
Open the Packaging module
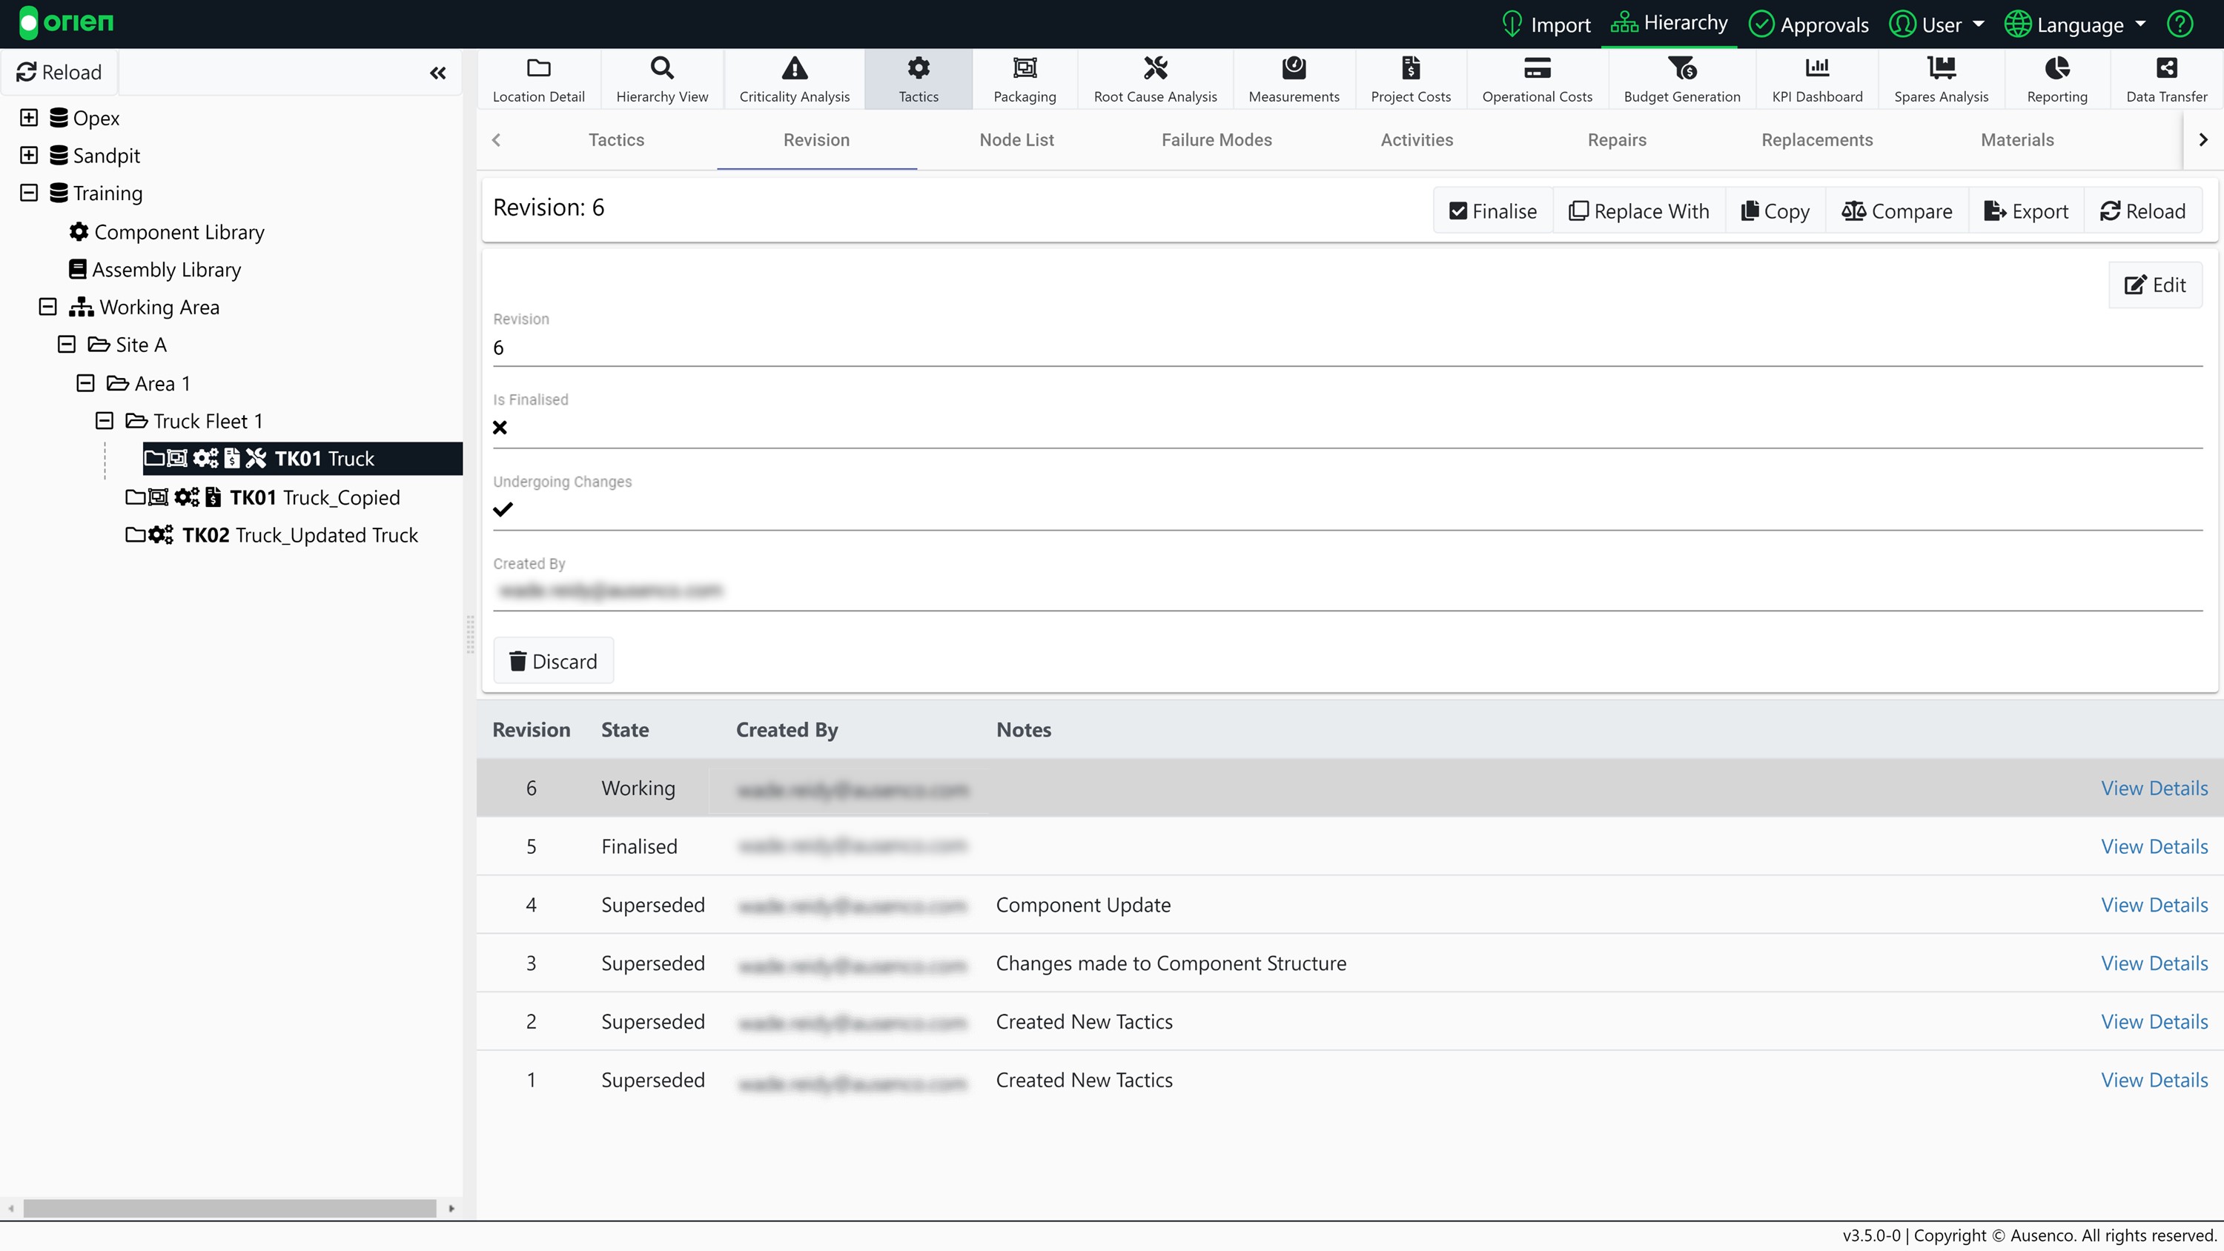pos(1024,79)
